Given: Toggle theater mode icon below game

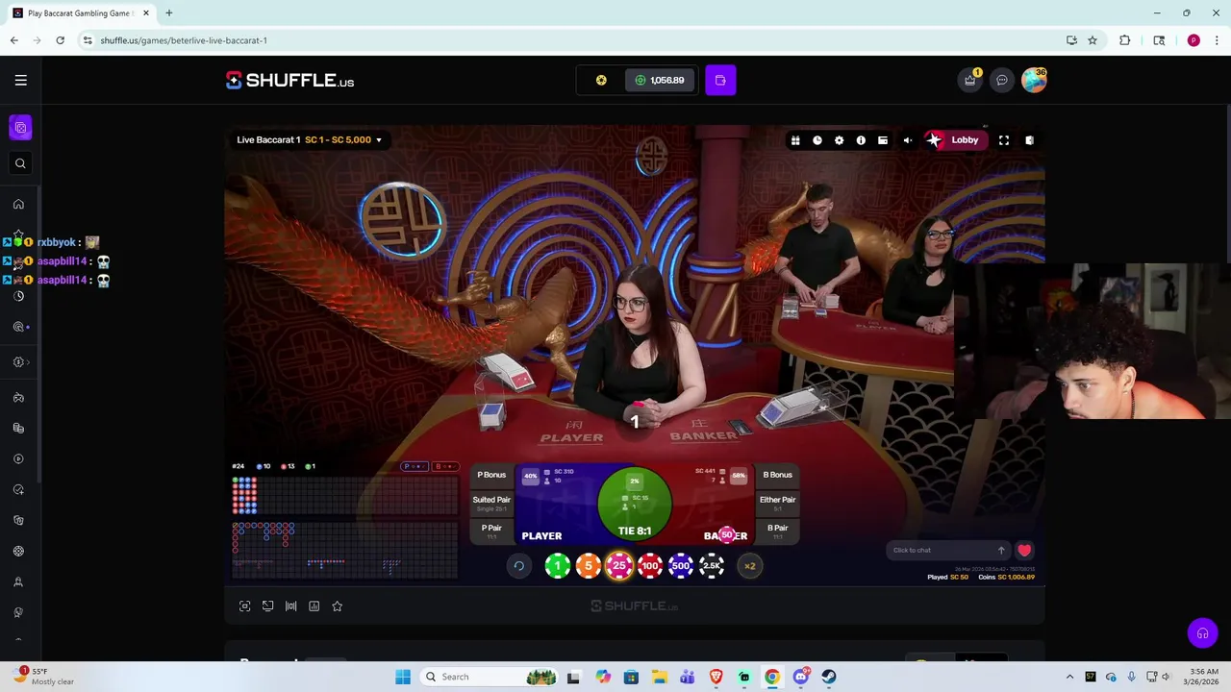Looking at the screenshot, I should [x=244, y=606].
